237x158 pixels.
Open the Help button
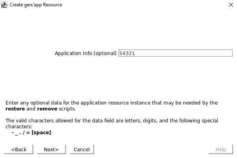[221, 150]
